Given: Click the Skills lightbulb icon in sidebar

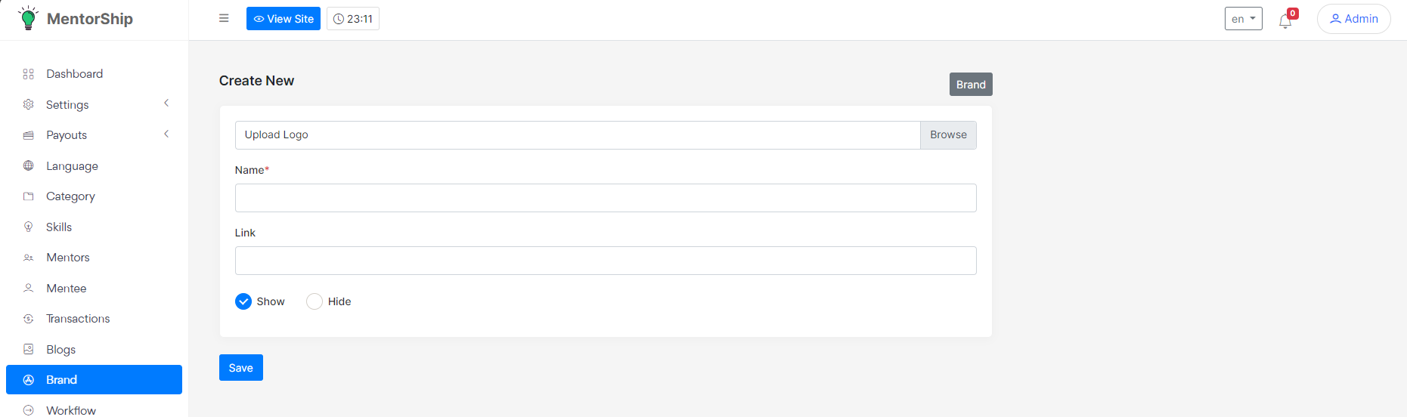Looking at the screenshot, I should (x=29, y=227).
